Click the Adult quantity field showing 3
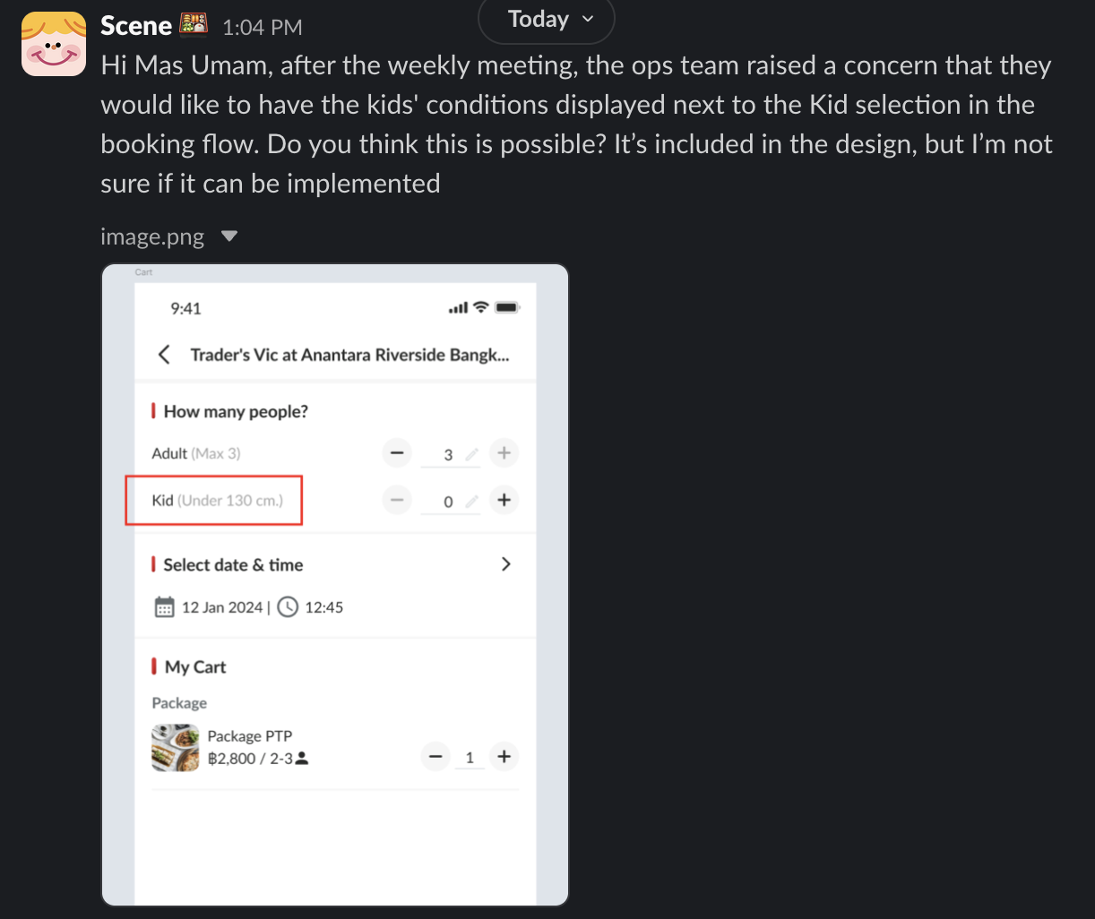The width and height of the screenshot is (1095, 919). pyautogui.click(x=448, y=455)
